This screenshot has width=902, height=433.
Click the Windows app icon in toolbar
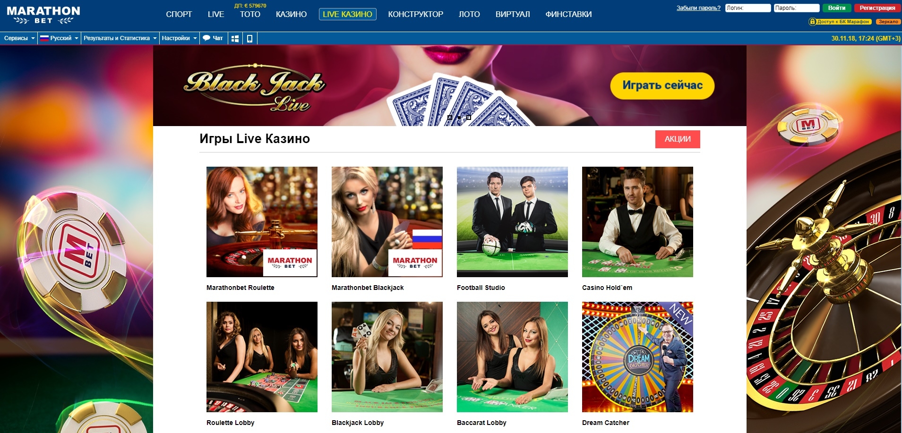point(235,39)
